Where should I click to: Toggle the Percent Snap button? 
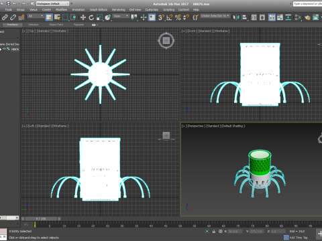click(x=178, y=17)
